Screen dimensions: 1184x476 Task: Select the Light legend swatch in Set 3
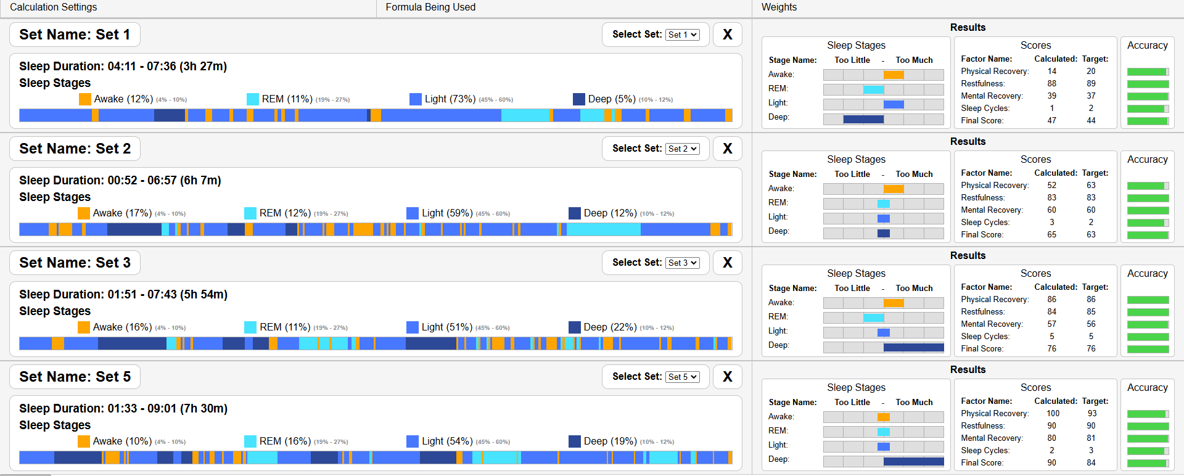tap(413, 327)
